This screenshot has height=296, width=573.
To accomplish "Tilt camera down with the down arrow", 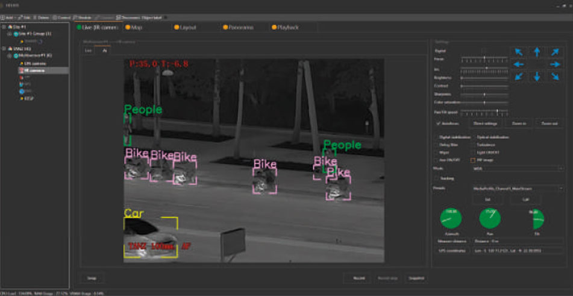I will click(x=537, y=77).
